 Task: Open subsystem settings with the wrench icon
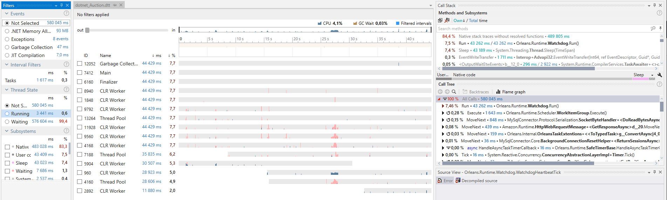660,75
